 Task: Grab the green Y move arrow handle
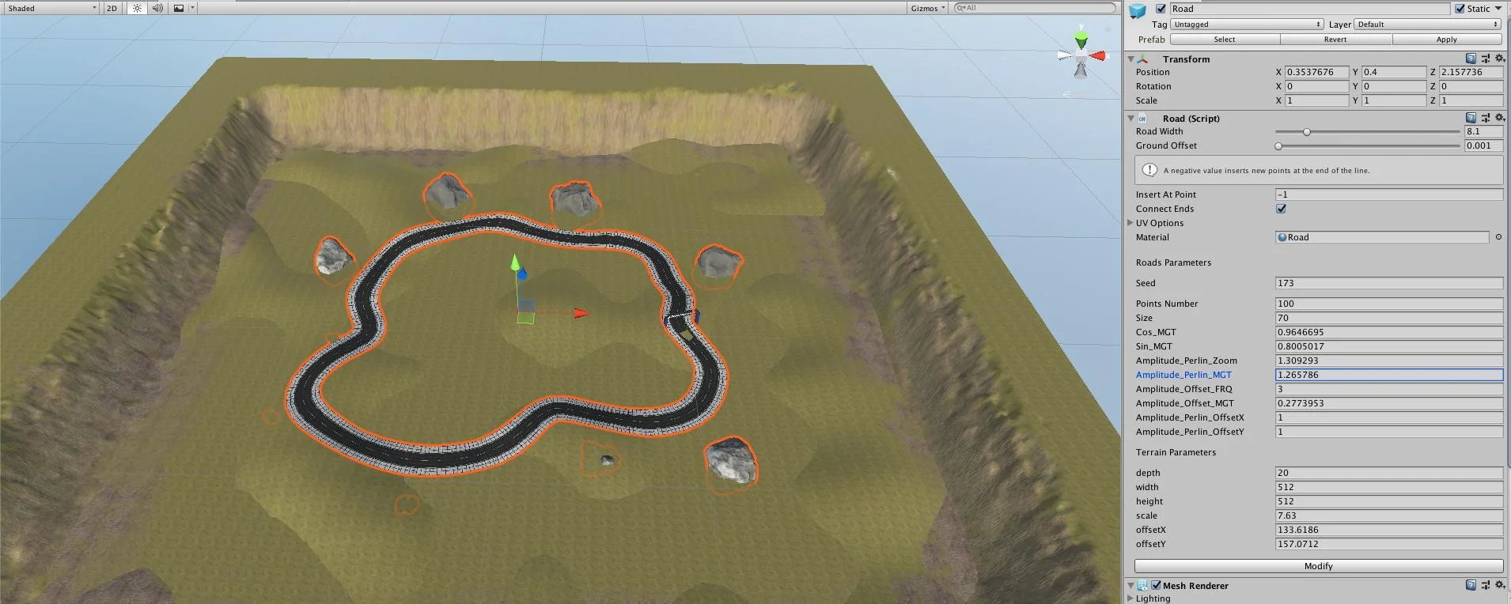point(515,262)
